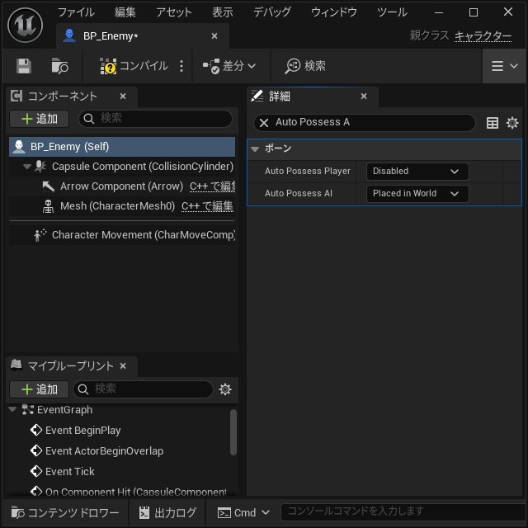This screenshot has width=528, height=528.
Task: Open compile options three-dot menu
Action: [x=181, y=66]
